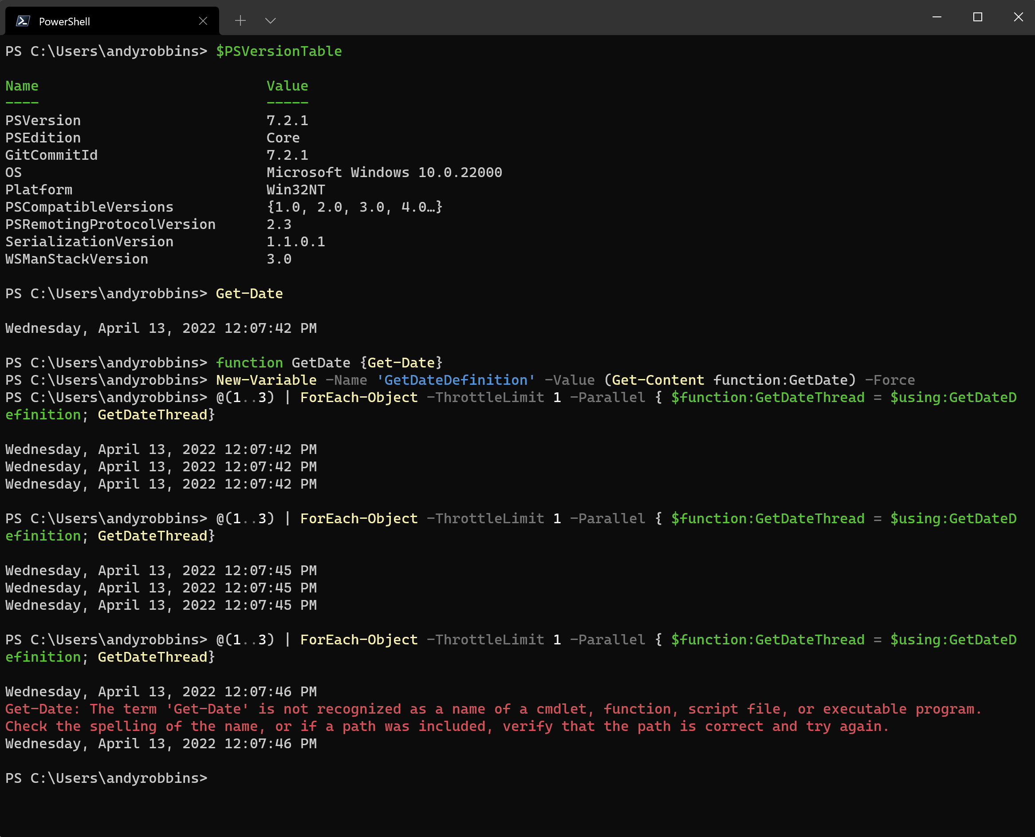Click the final empty prompt line
This screenshot has height=837, width=1035.
[106, 779]
